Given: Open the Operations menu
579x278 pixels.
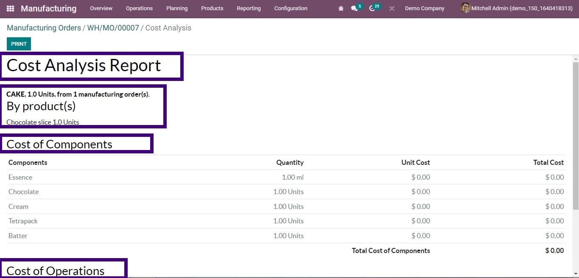Looking at the screenshot, I should pos(139,8).
